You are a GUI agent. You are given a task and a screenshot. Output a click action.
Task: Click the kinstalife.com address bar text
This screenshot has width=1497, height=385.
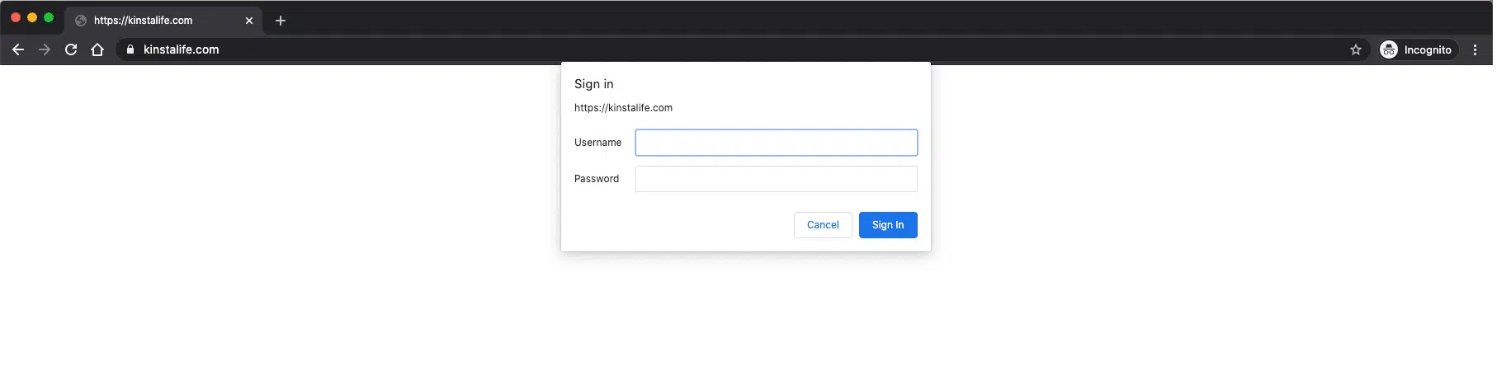182,49
